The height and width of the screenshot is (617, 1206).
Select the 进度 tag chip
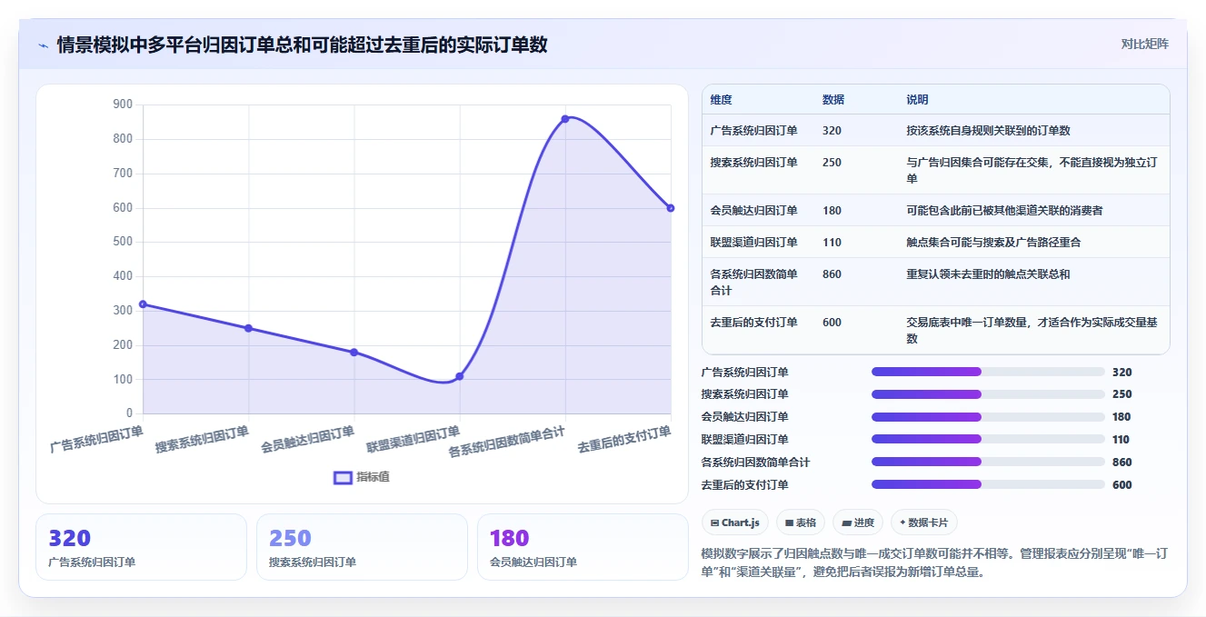coord(857,522)
